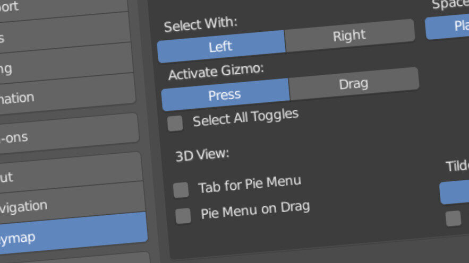Click the blue button under Tilde Action
469x263 pixels.
[455, 192]
